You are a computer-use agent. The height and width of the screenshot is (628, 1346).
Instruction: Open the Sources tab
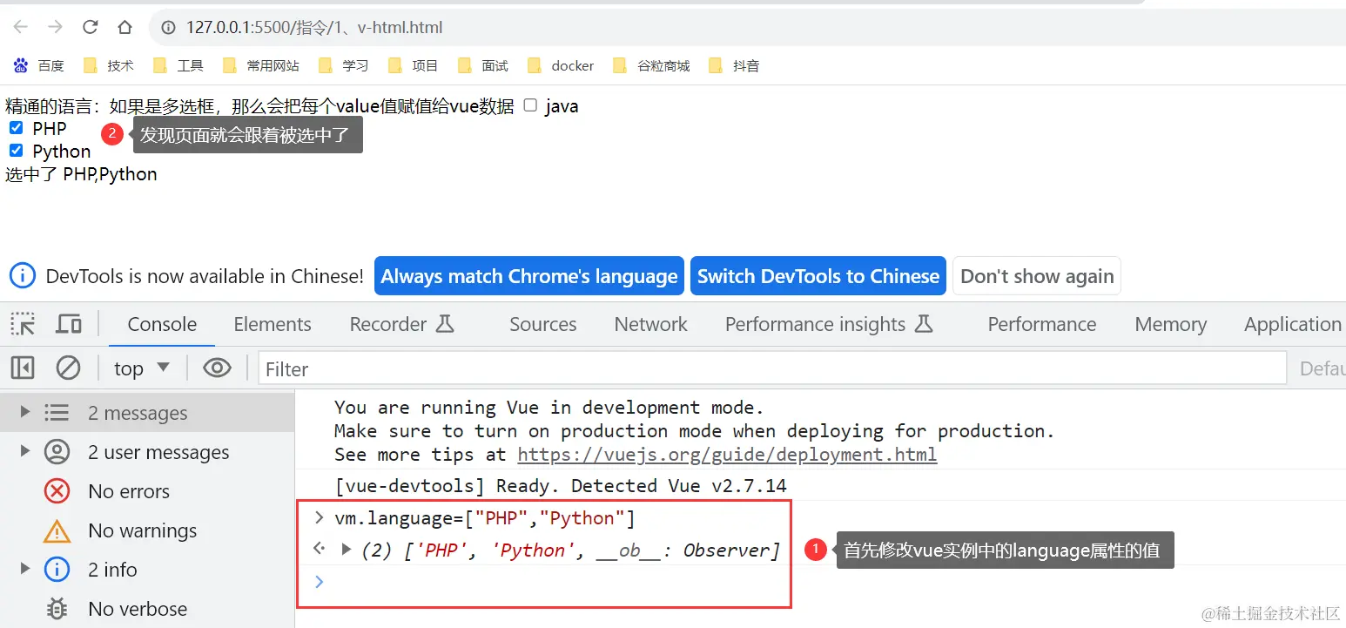click(x=543, y=324)
